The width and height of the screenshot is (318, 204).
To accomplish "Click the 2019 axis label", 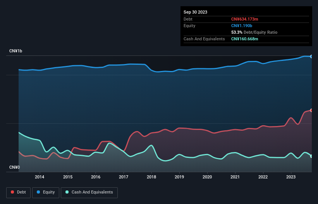I will [179, 177].
